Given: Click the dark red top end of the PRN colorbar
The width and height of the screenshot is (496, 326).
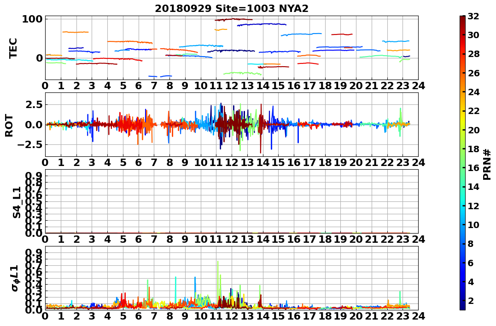Looking at the screenshot, I should 462,18.
